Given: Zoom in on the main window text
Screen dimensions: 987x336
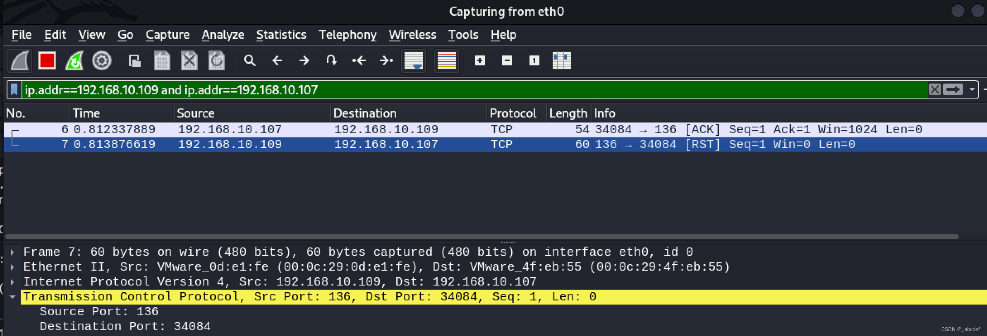Looking at the screenshot, I should tap(480, 61).
